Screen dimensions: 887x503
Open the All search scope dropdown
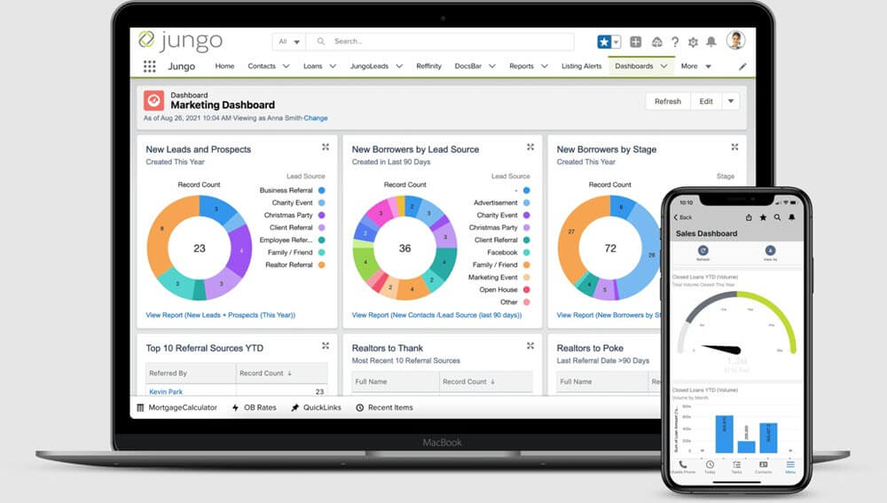[289, 42]
